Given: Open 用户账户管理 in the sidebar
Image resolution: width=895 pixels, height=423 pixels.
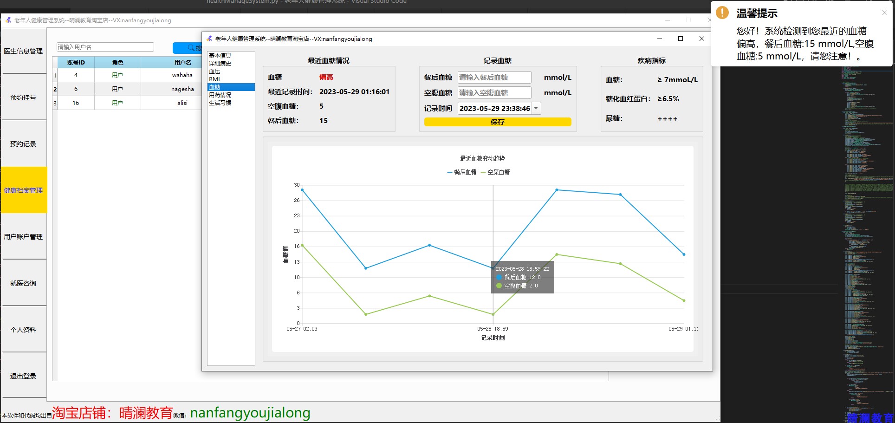Looking at the screenshot, I should click(x=23, y=237).
